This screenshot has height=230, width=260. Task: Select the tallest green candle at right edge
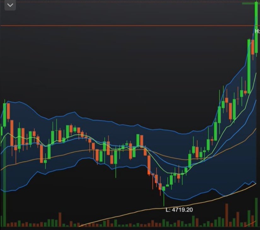point(256,28)
